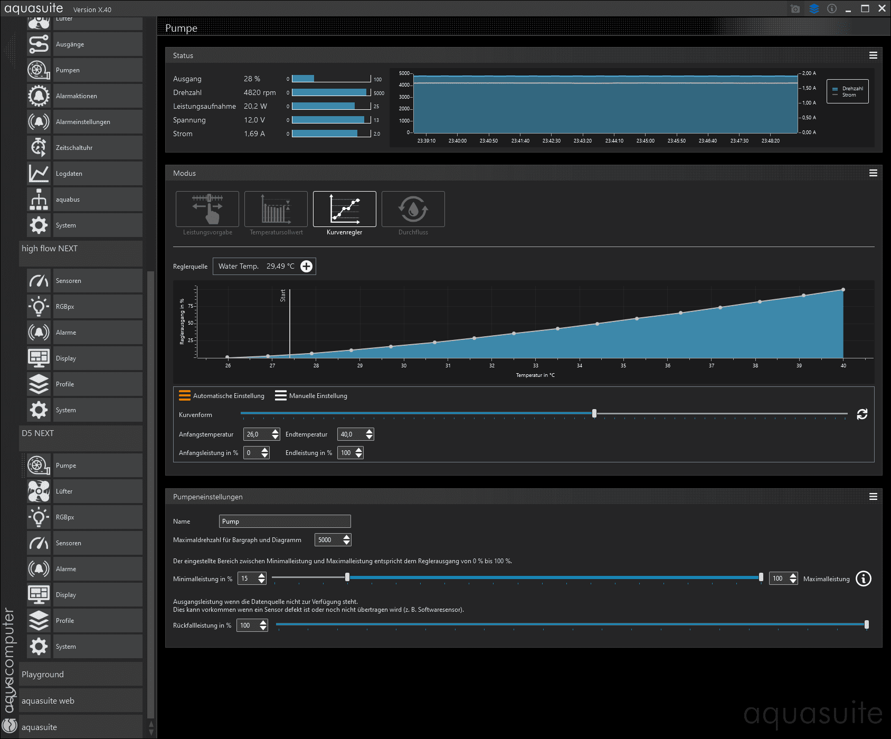The image size is (891, 739).
Task: Open RGBpx bulb icon under D5 NEXT
Action: 39,517
